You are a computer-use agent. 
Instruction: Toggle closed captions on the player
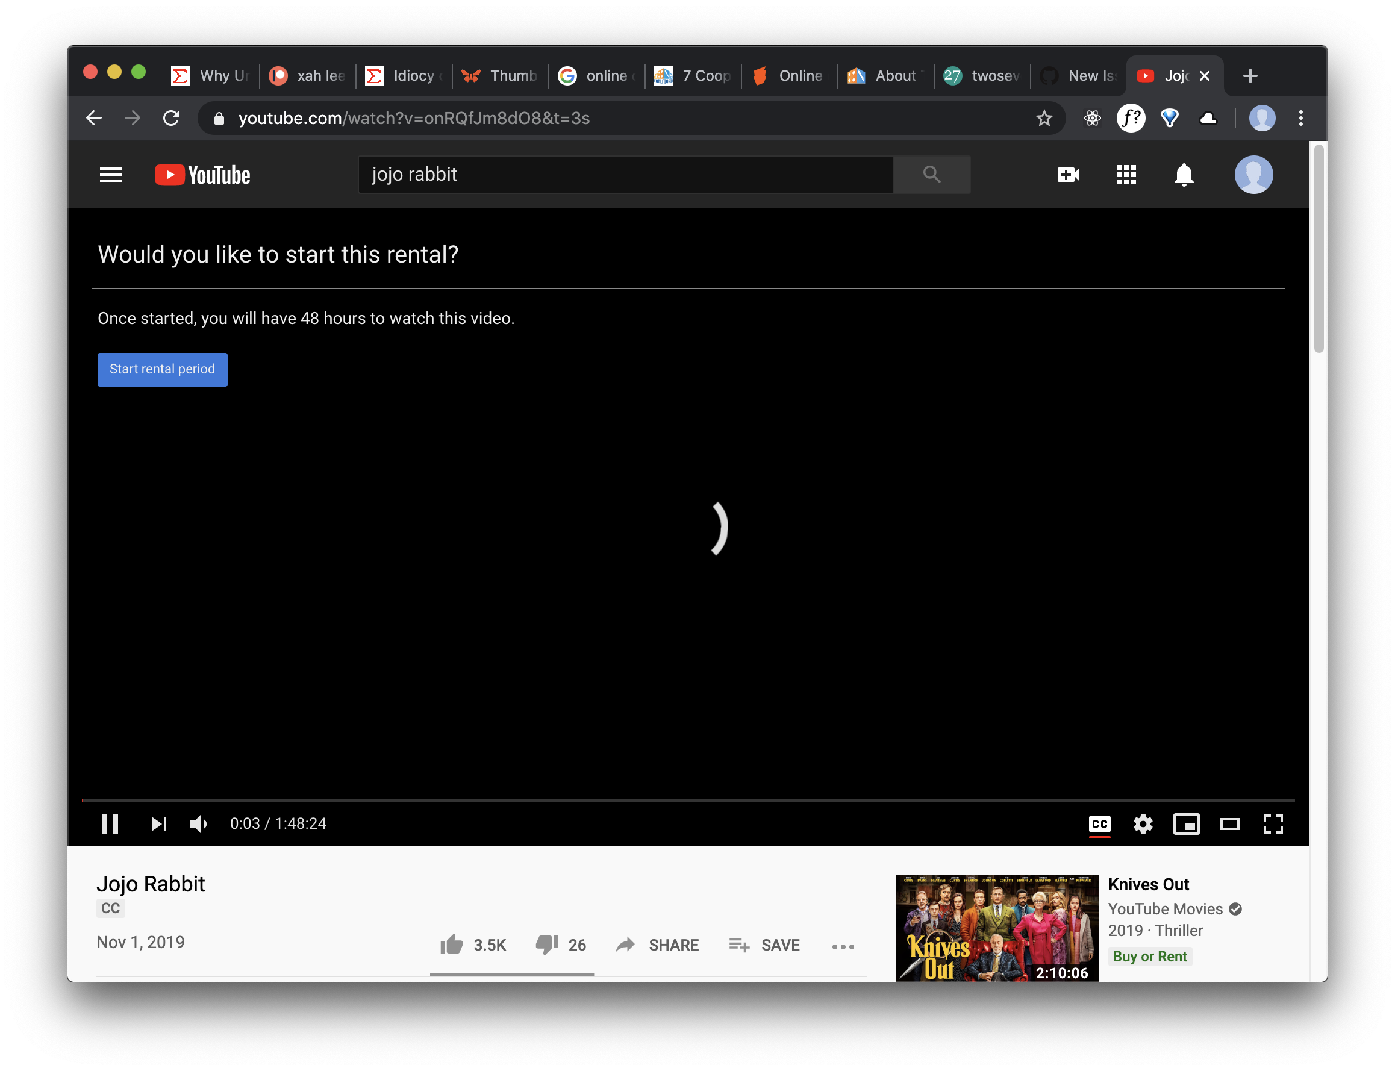click(x=1099, y=824)
